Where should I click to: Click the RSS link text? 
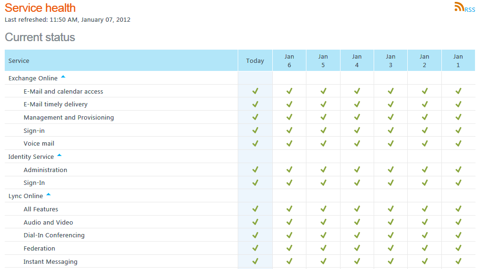(x=470, y=10)
